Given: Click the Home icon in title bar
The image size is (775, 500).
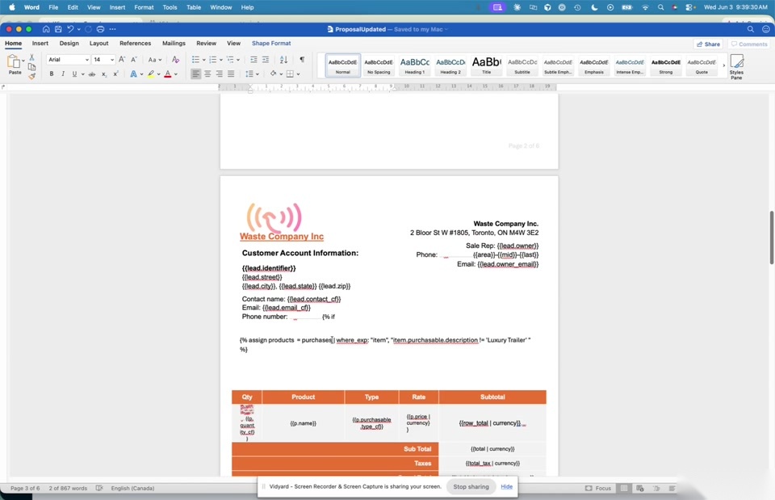Looking at the screenshot, I should click(x=46, y=29).
